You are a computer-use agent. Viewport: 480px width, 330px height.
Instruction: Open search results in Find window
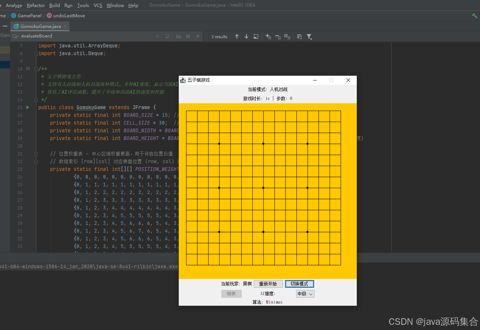coord(256,36)
